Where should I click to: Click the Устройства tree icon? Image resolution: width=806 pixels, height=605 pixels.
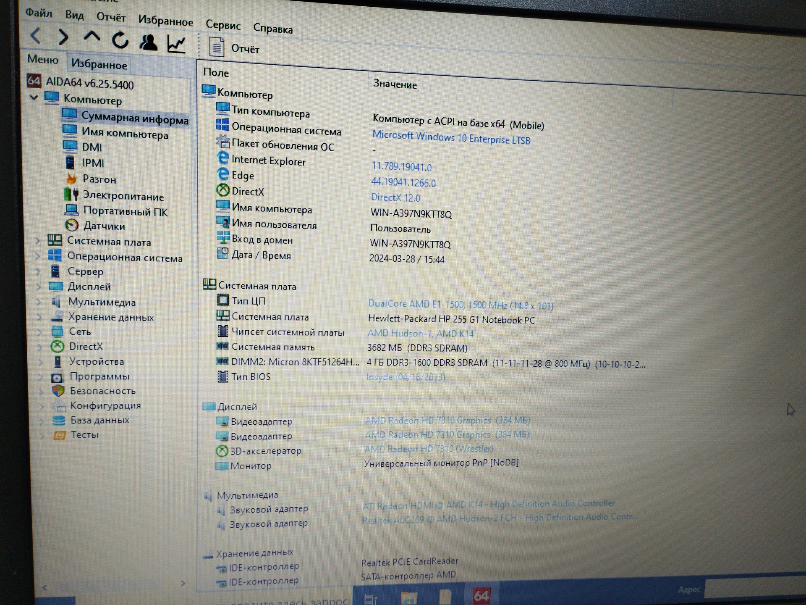click(x=58, y=361)
